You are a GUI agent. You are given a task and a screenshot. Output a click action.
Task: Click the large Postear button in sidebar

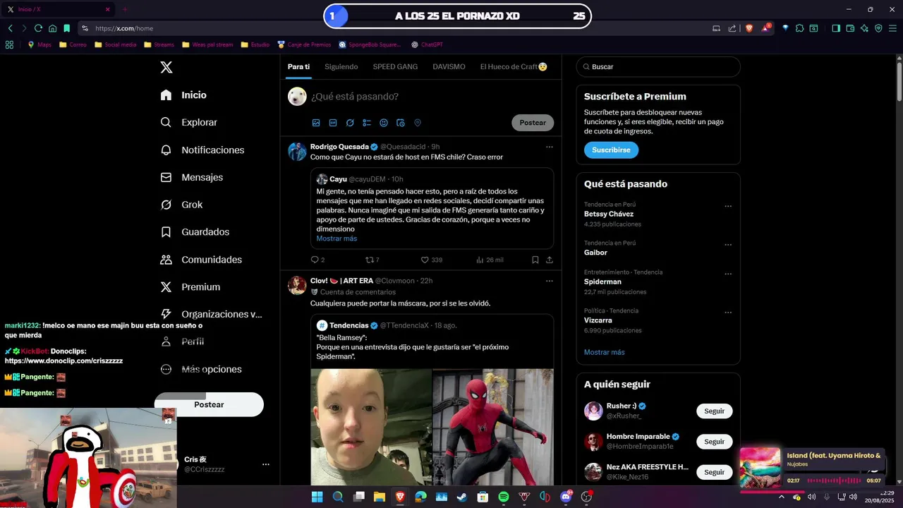click(x=209, y=404)
